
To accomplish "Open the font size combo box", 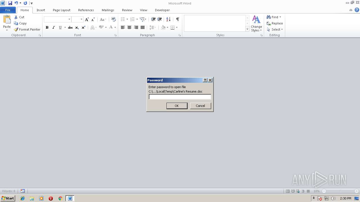I will (x=82, y=19).
